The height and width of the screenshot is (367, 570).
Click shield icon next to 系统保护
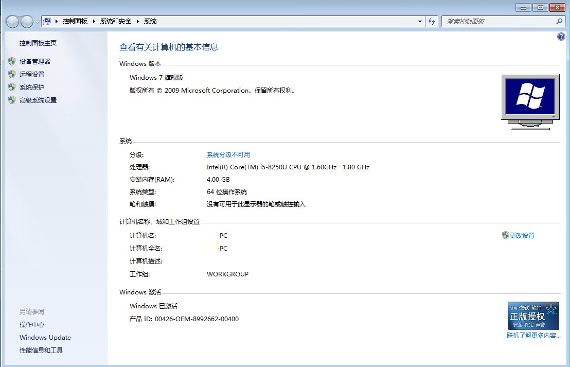coord(12,87)
